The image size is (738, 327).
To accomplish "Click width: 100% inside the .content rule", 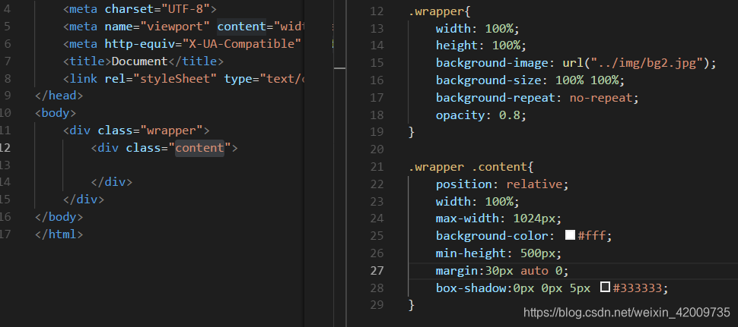I will pos(478,202).
